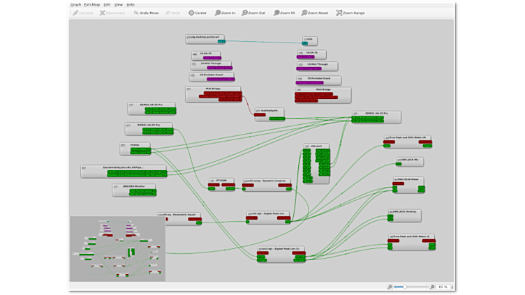Viewport: 525px width, 295px height.
Task: Click the graph overview thumbnail
Action: coord(117,248)
